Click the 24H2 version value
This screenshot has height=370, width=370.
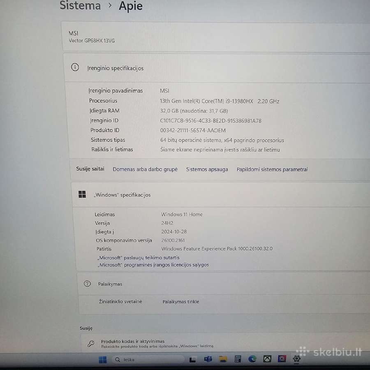tap(167, 223)
